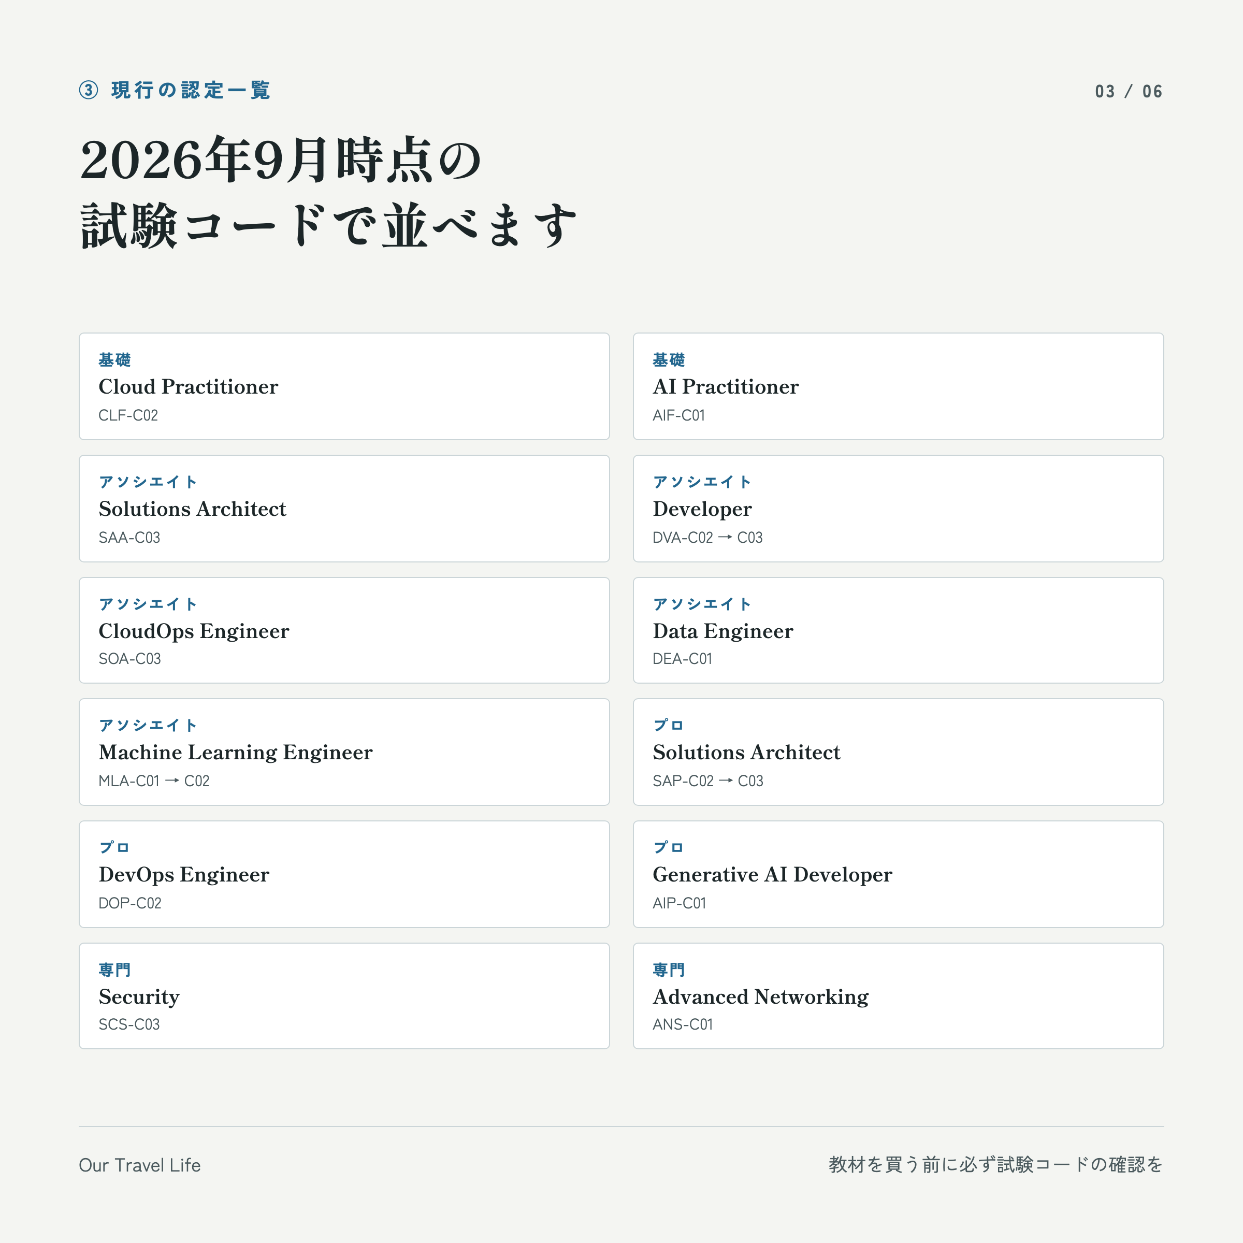This screenshot has width=1243, height=1243.
Task: Select the Cloud Practitioner certification card
Action: (x=344, y=386)
